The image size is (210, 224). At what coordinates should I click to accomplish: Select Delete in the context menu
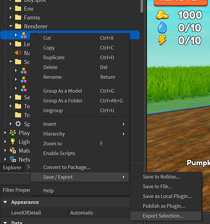tap(80, 67)
